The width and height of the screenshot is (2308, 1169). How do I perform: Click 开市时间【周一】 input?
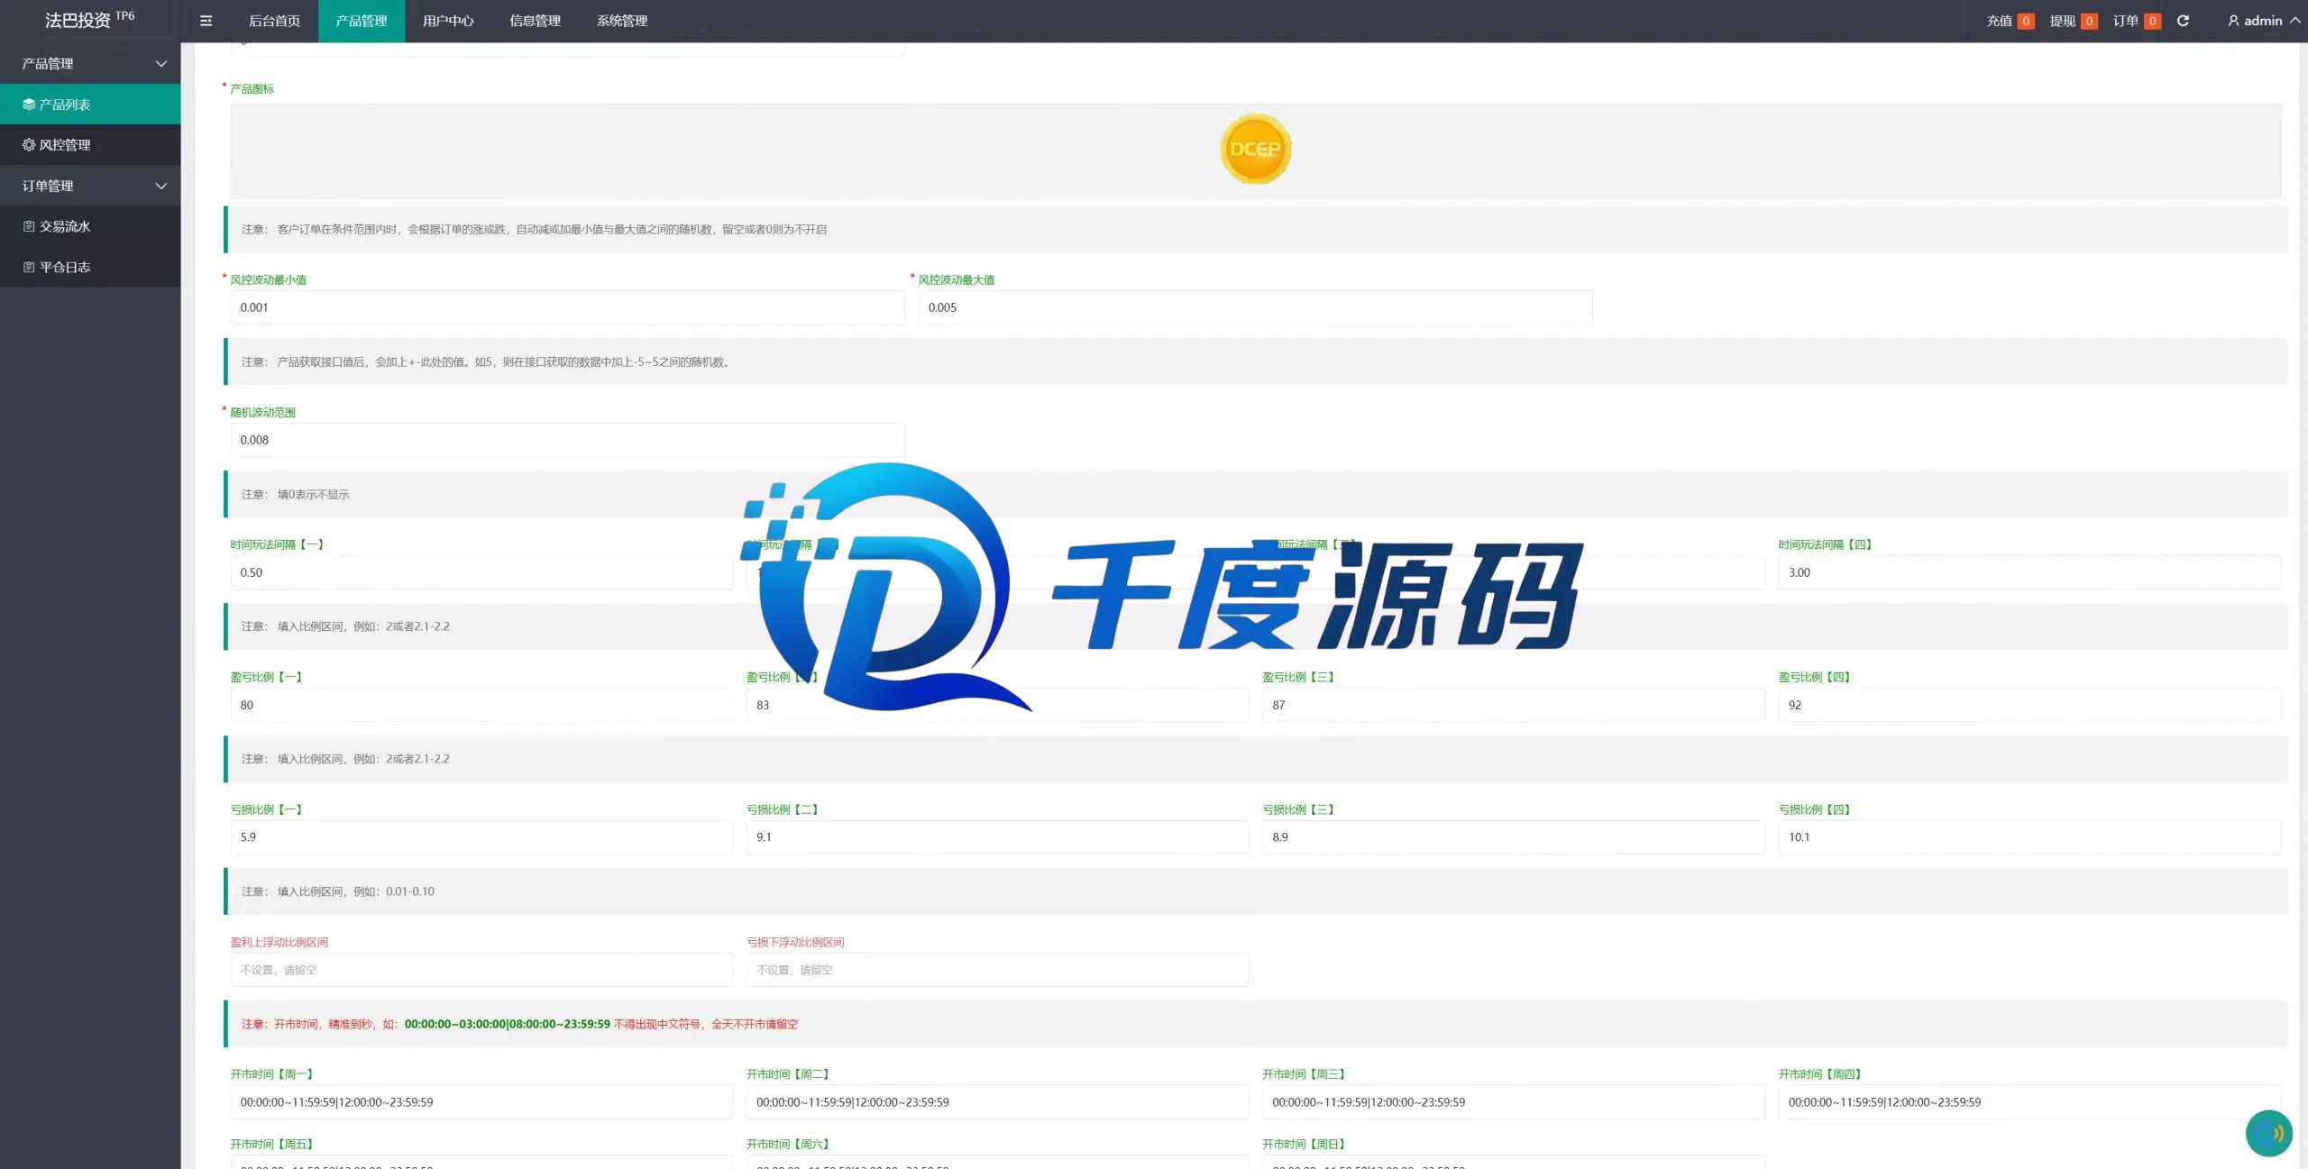pos(481,1102)
